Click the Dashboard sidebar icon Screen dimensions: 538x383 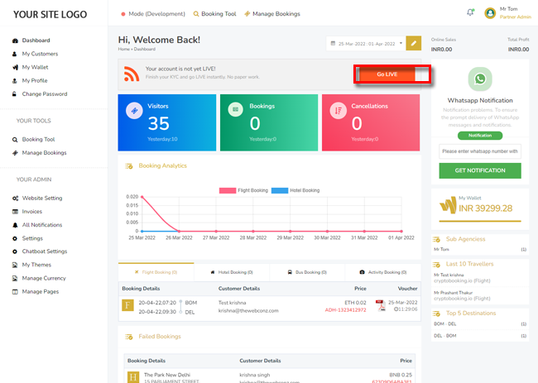coord(15,41)
